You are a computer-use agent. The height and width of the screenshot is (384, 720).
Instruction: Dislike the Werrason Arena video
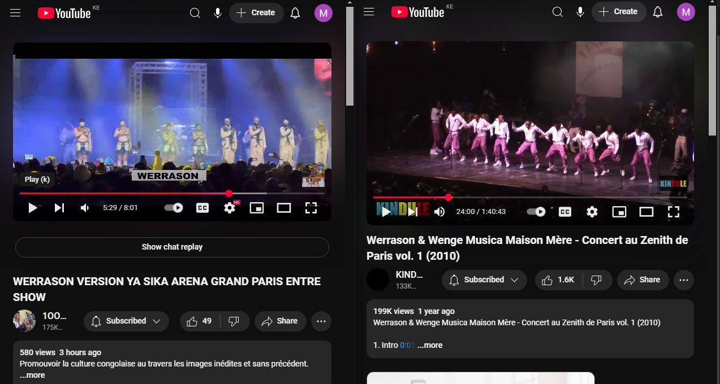pyautogui.click(x=234, y=321)
